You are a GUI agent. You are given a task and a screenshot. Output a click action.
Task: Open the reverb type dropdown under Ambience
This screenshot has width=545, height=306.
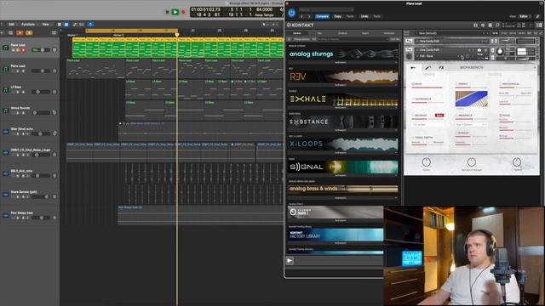click(471, 124)
